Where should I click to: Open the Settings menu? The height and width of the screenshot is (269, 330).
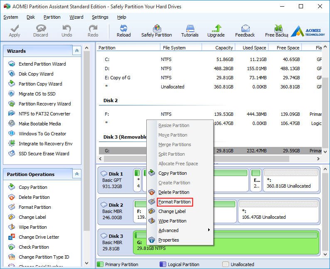[x=100, y=17]
